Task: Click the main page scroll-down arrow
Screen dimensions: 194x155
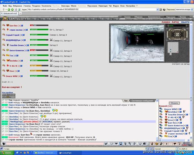Action: (191, 98)
